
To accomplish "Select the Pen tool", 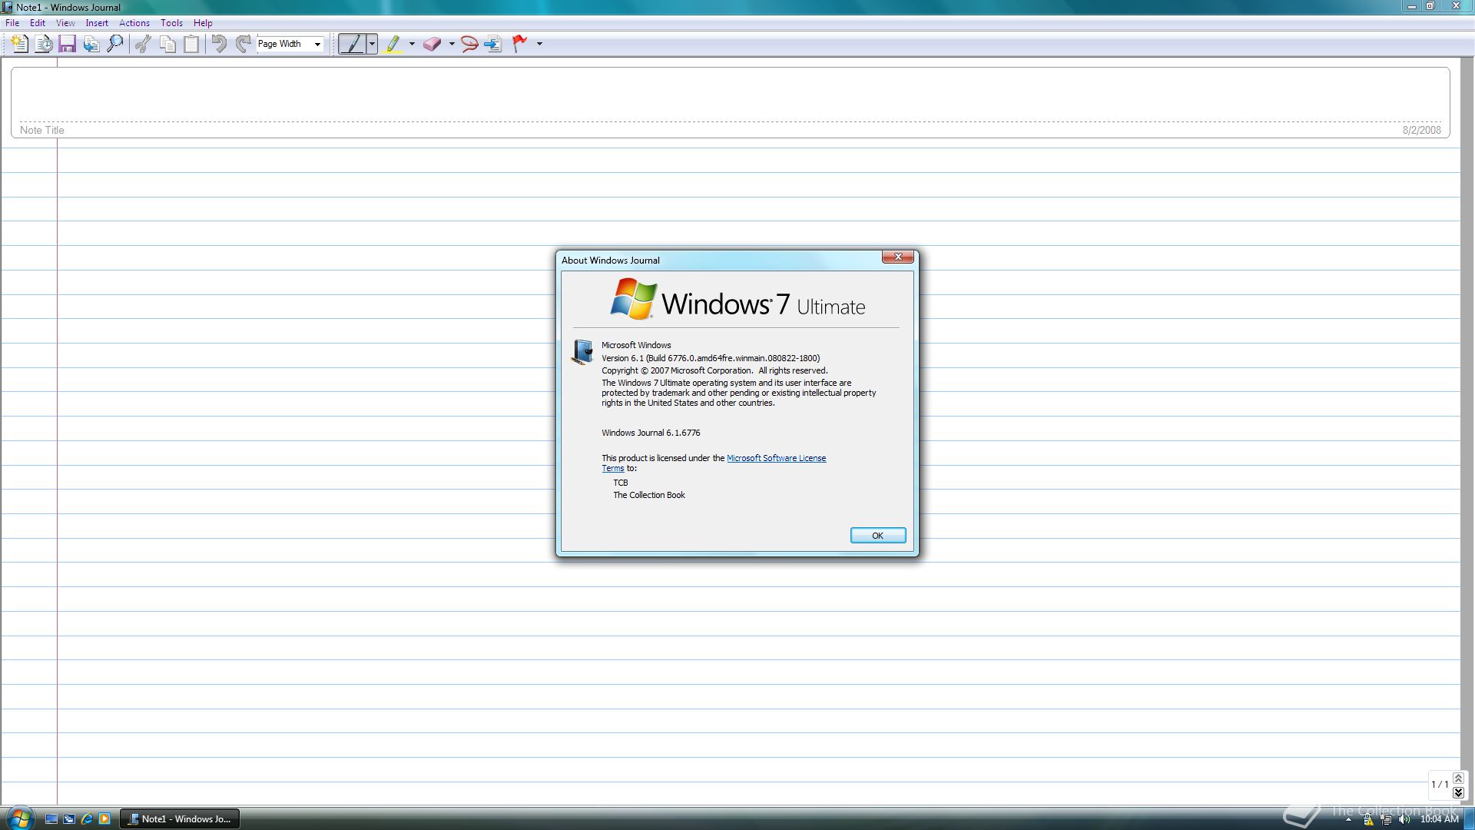I will [x=353, y=44].
